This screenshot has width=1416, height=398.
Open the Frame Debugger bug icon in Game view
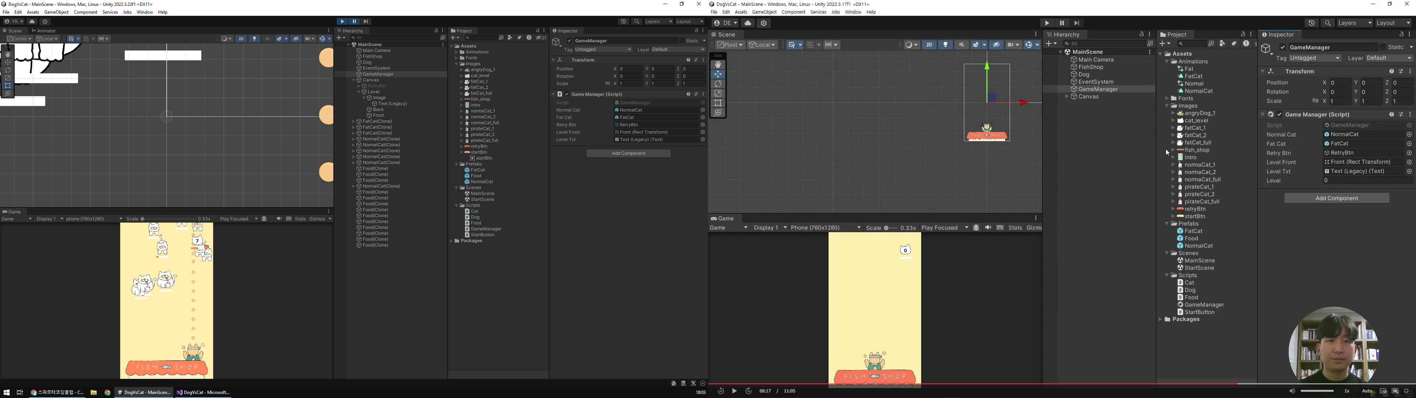click(x=264, y=219)
